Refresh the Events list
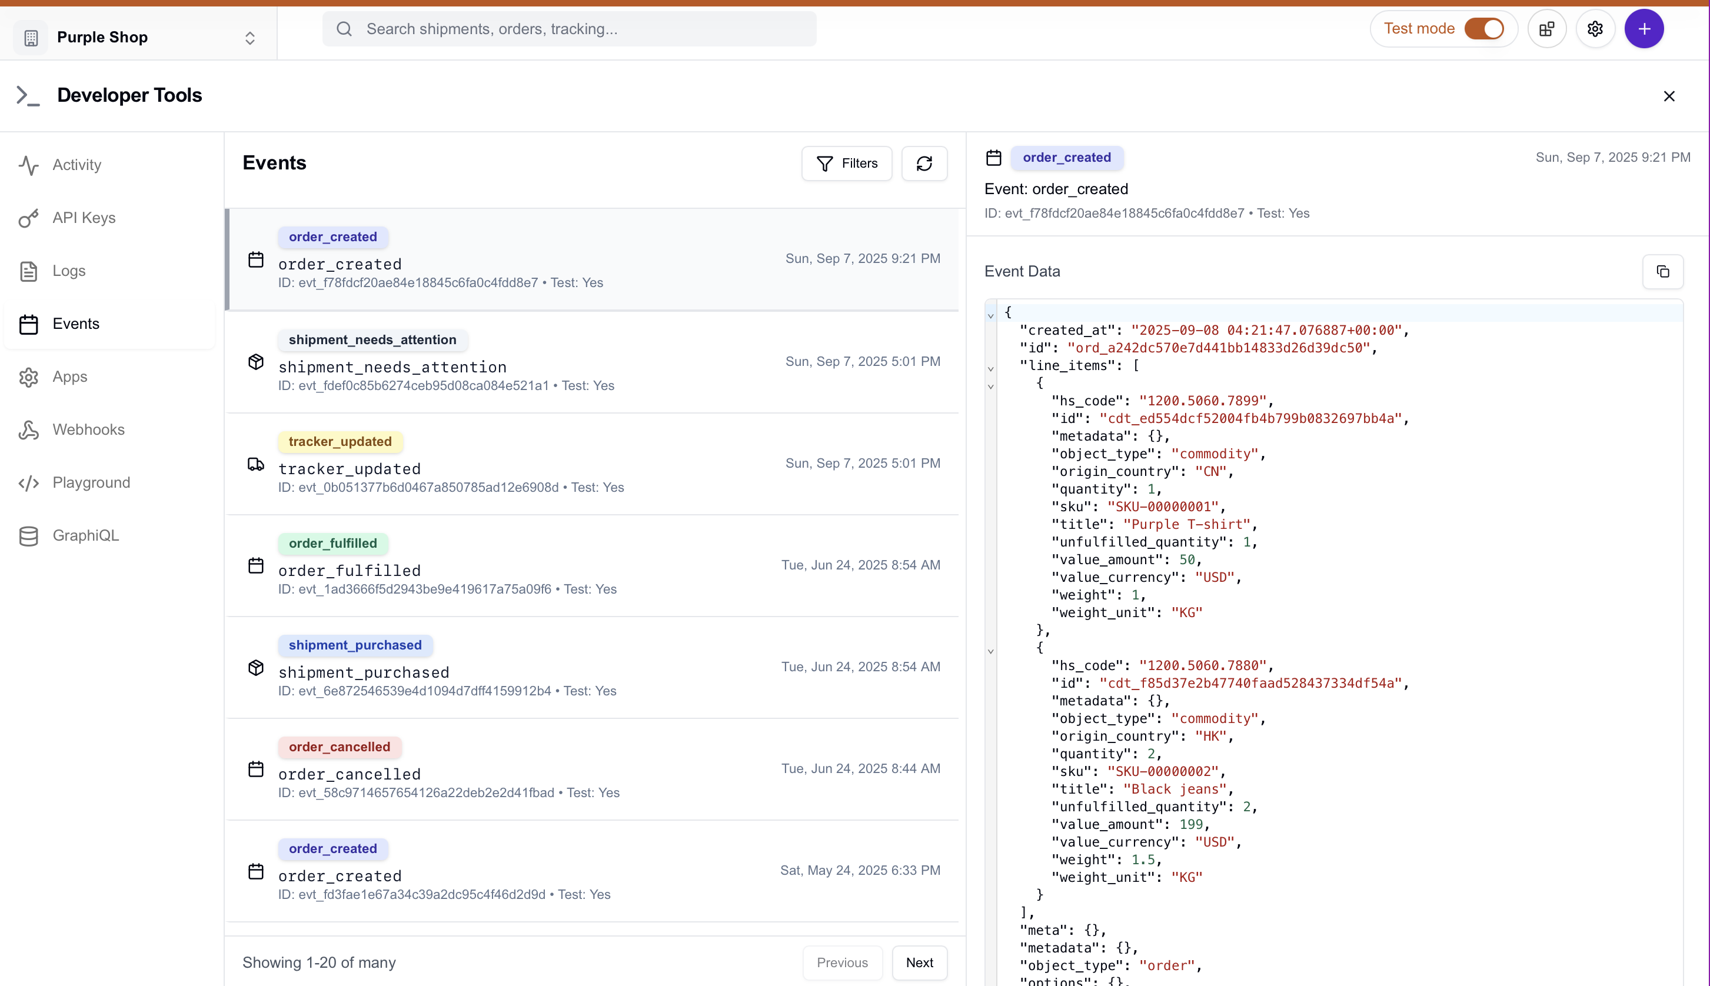The width and height of the screenshot is (1710, 986). (924, 163)
